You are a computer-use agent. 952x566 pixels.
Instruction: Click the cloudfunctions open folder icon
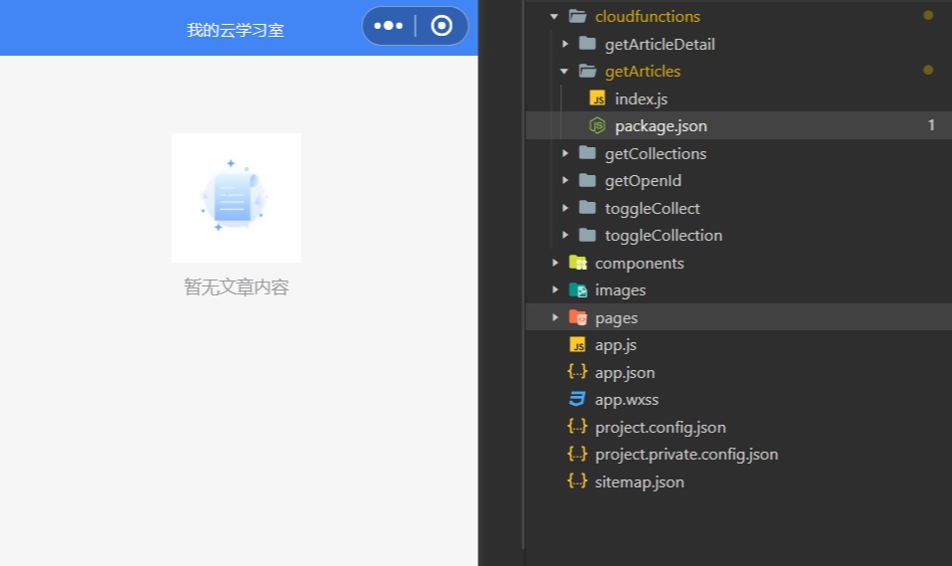click(x=577, y=16)
